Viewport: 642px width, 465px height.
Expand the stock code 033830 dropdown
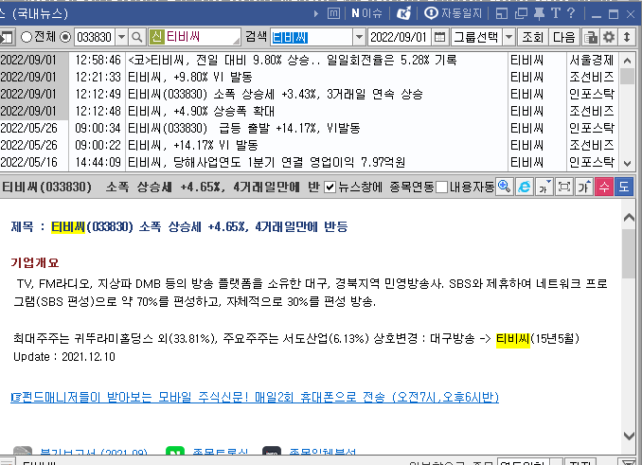pyautogui.click(x=121, y=37)
